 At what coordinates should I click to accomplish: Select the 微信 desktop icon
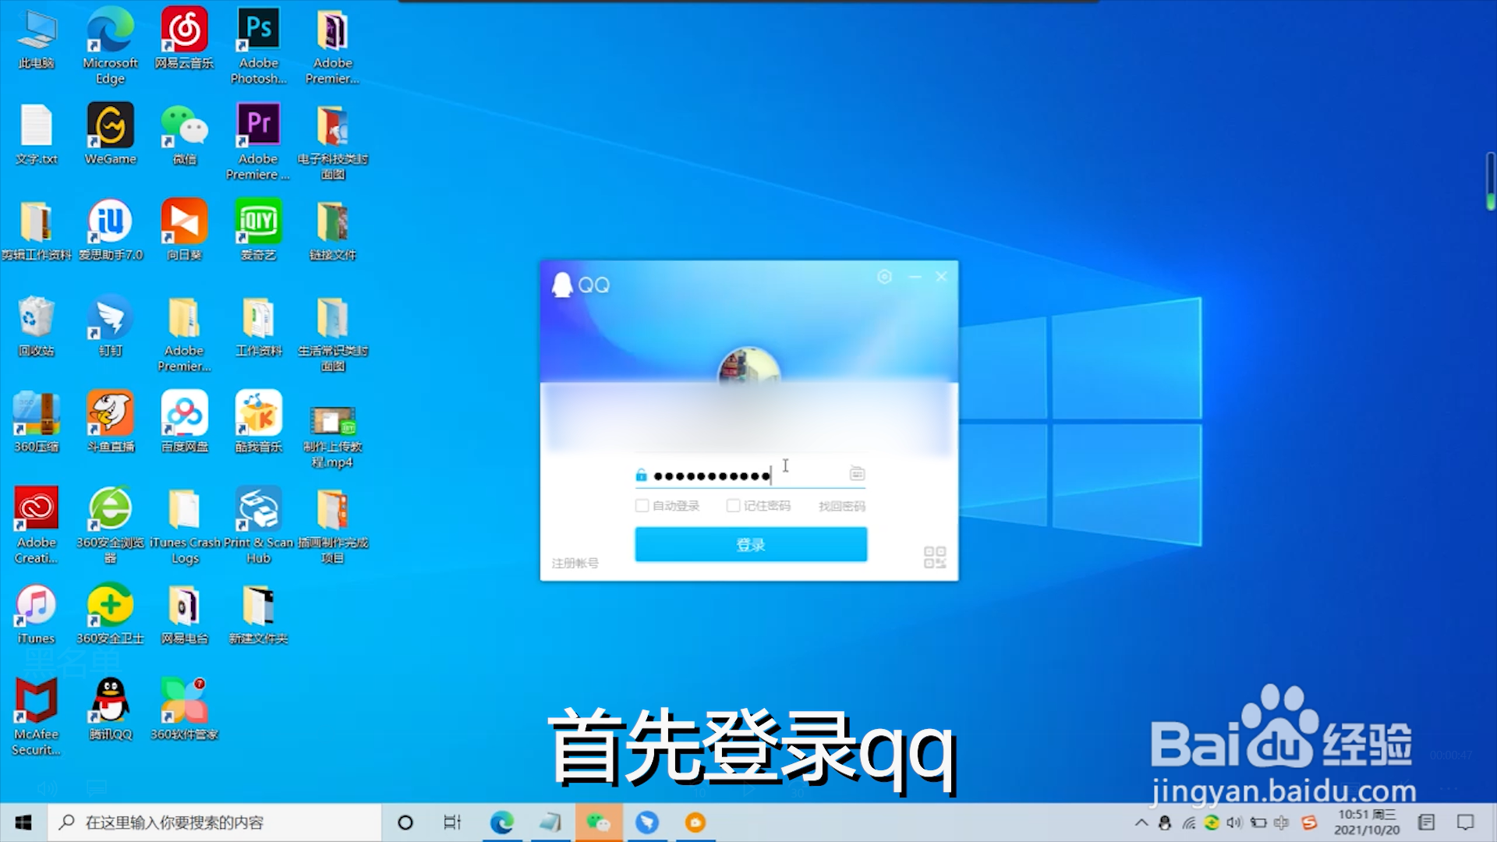(184, 134)
